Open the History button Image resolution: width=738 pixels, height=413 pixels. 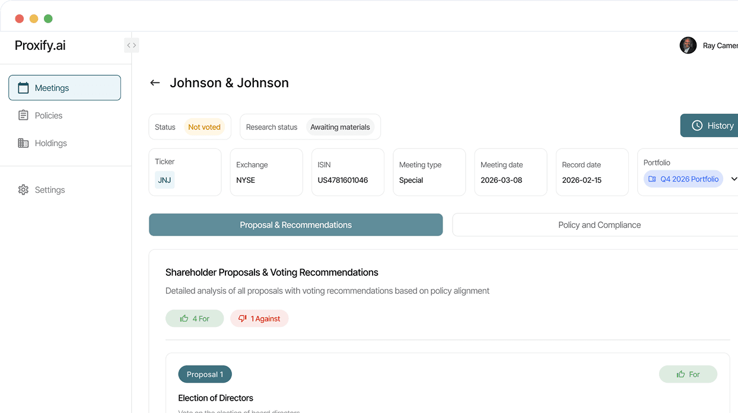tap(710, 125)
